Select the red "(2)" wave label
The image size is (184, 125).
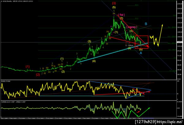point(38,74)
